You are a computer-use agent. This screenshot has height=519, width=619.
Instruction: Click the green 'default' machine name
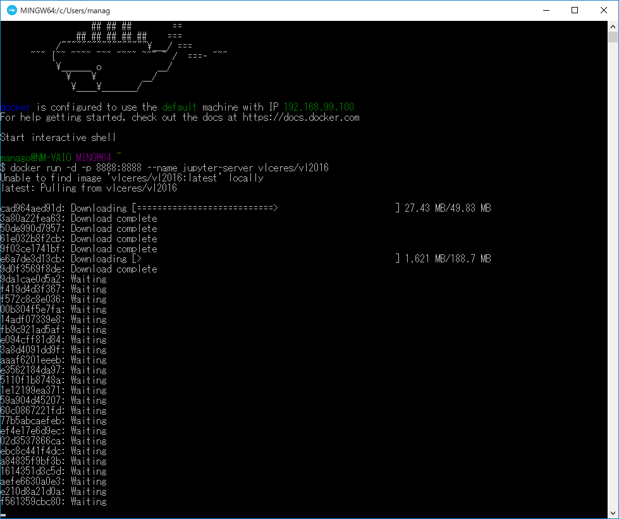(x=179, y=107)
